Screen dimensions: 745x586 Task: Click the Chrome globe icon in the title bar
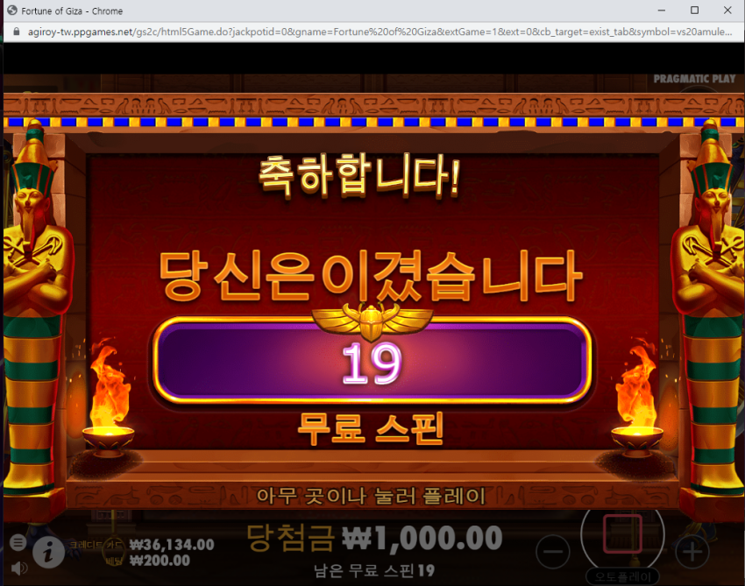click(x=12, y=11)
